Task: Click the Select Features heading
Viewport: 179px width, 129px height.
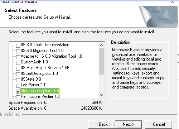Action: (21, 10)
